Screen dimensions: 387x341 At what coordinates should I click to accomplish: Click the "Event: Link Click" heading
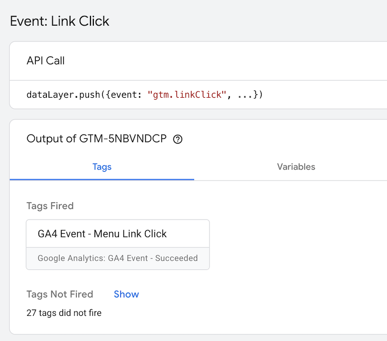click(x=60, y=21)
